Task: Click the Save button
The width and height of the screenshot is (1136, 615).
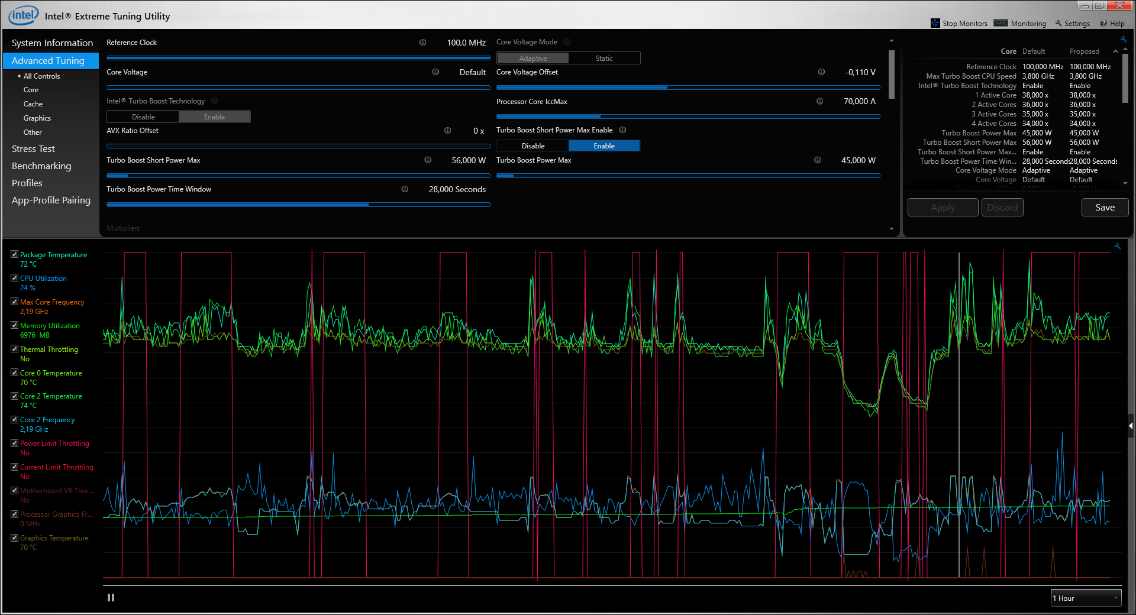Action: 1105,208
